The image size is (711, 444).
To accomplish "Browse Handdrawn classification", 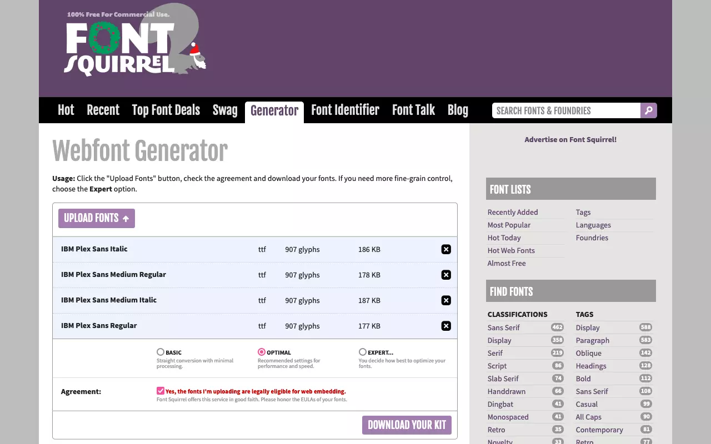I will 507,391.
